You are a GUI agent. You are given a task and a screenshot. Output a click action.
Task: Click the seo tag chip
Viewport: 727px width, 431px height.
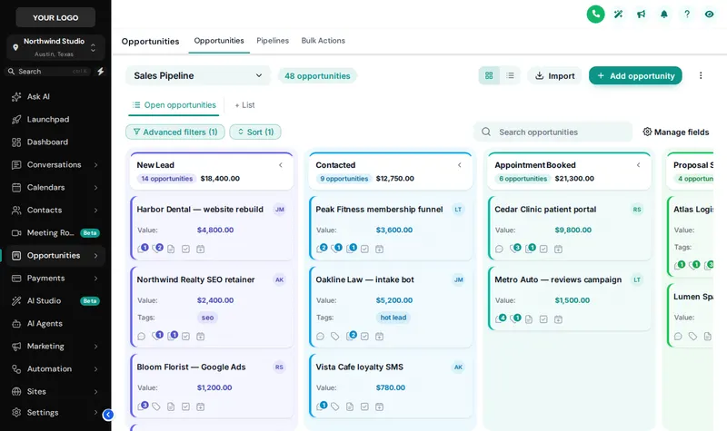tap(207, 318)
